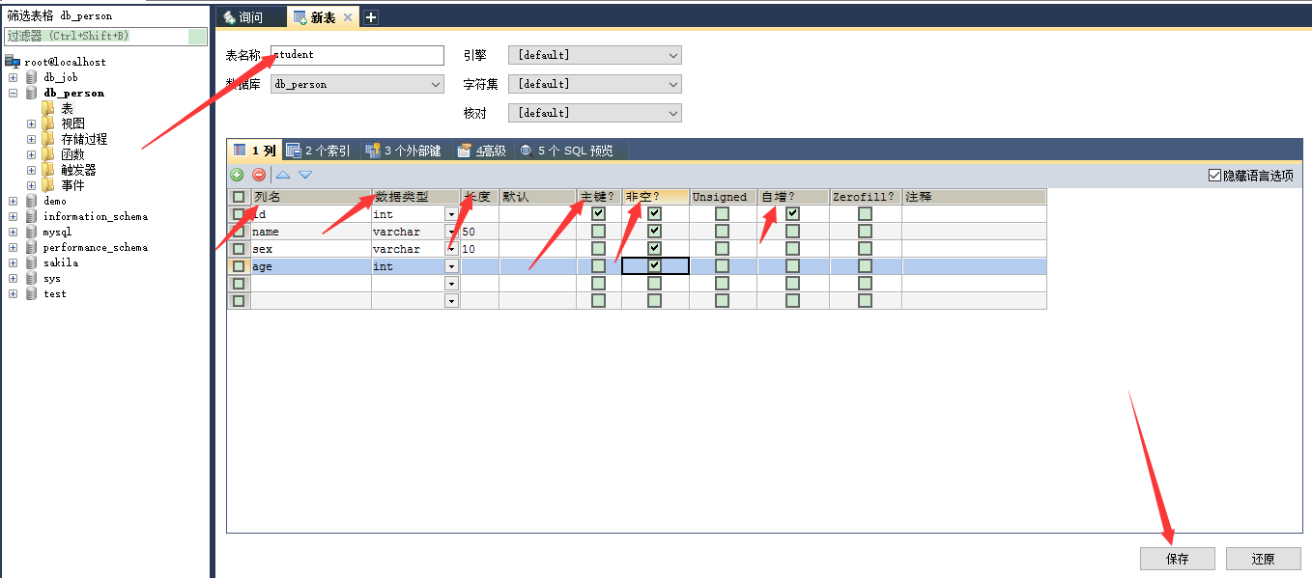1312x578 pixels.
Task: Click the mysql database icon
Action: pos(32,232)
